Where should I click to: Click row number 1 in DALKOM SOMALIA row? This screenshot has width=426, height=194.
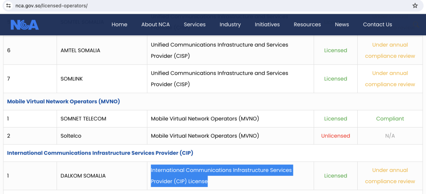pyautogui.click(x=8, y=176)
